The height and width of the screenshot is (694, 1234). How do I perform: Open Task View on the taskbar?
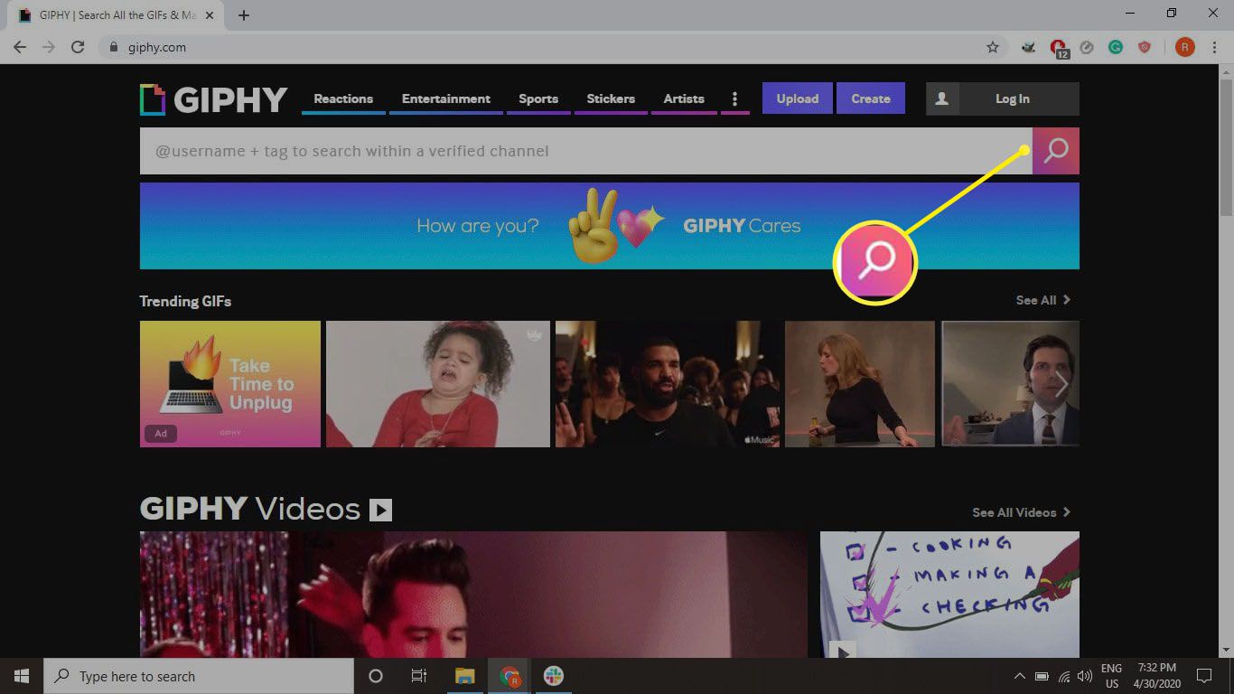(419, 676)
